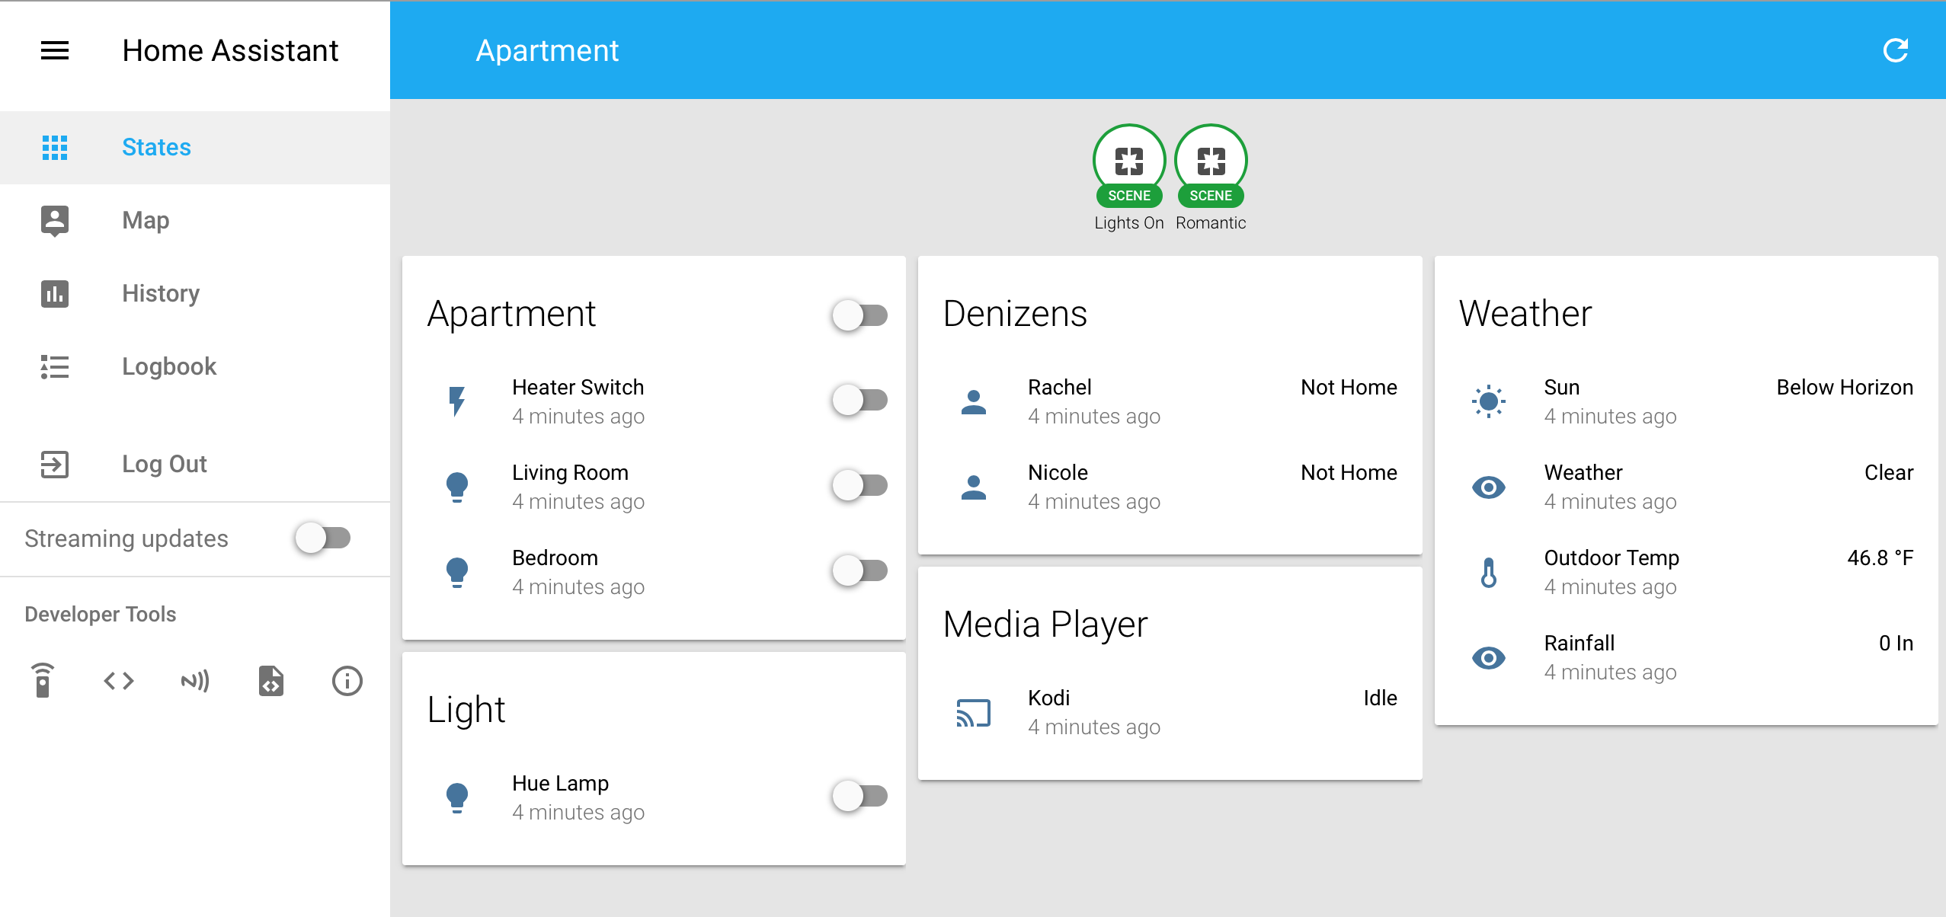
Task: Switch on the Hue Lamp toggle
Action: coord(859,796)
